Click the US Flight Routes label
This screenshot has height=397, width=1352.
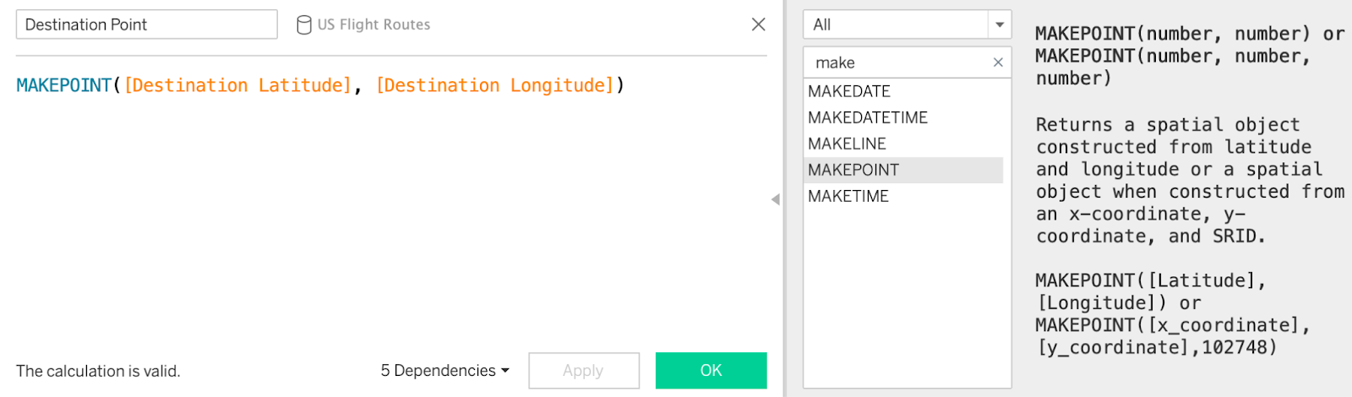pos(374,24)
